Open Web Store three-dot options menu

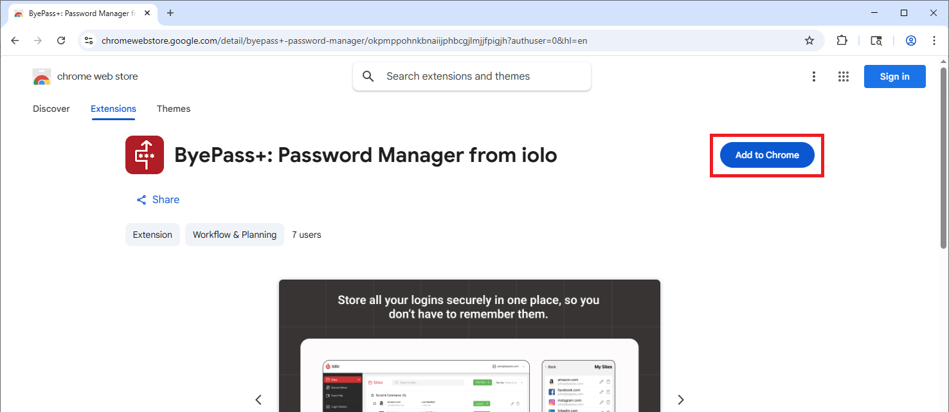tap(814, 76)
